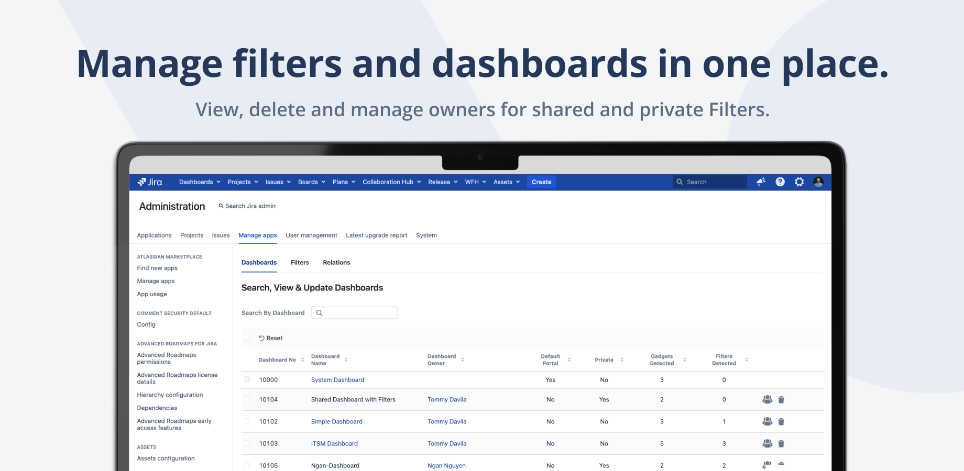
Task: Sort the table by Gadgets Detected column
Action: pos(684,360)
